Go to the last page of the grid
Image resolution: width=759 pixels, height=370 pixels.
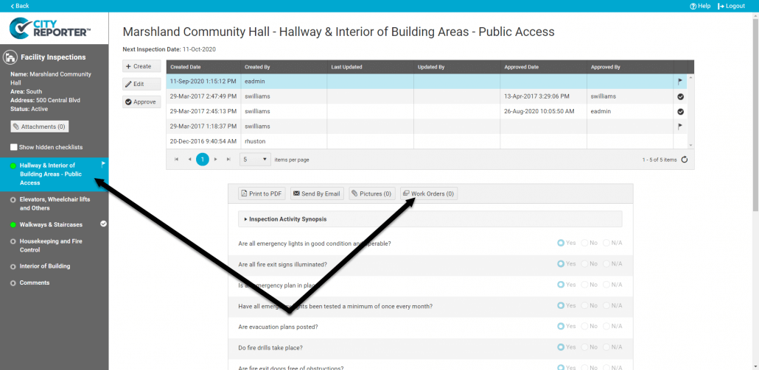(228, 160)
